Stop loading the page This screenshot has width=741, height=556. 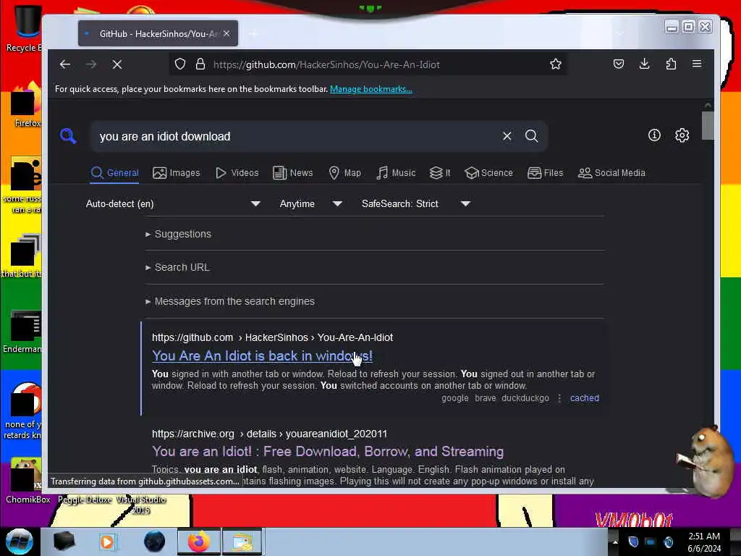click(117, 64)
